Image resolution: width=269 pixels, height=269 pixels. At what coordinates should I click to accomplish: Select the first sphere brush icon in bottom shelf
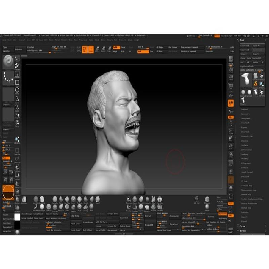click(x=36, y=199)
